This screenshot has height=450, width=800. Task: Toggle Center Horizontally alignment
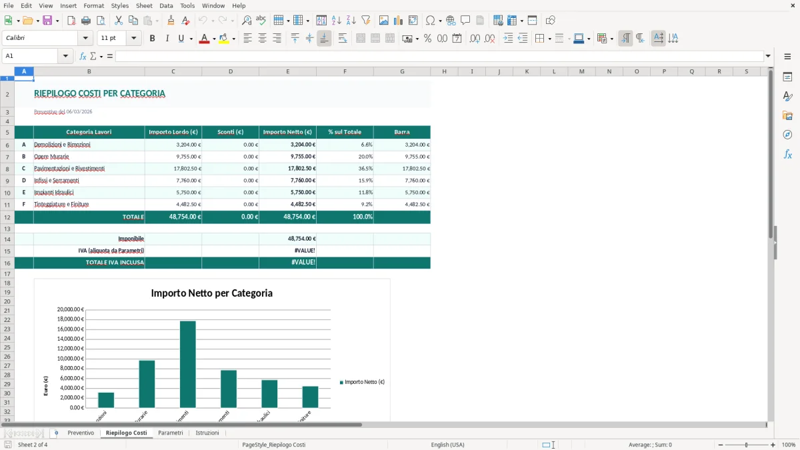(x=262, y=39)
